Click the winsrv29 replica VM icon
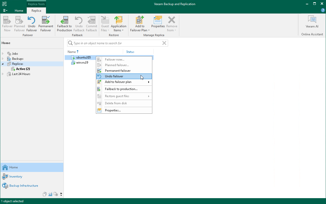 (73, 63)
